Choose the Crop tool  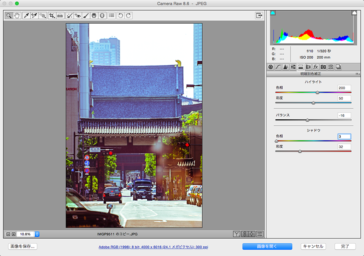point(52,15)
